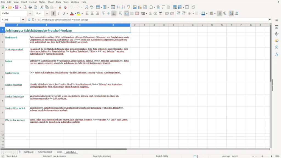Viewport: 281px width, 158px height.
Task: Toggle Underline formatting
Action: [64, 13]
